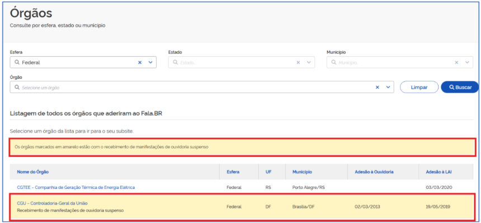481x223 pixels.
Task: Clear the Município field with X icon
Action: point(456,62)
